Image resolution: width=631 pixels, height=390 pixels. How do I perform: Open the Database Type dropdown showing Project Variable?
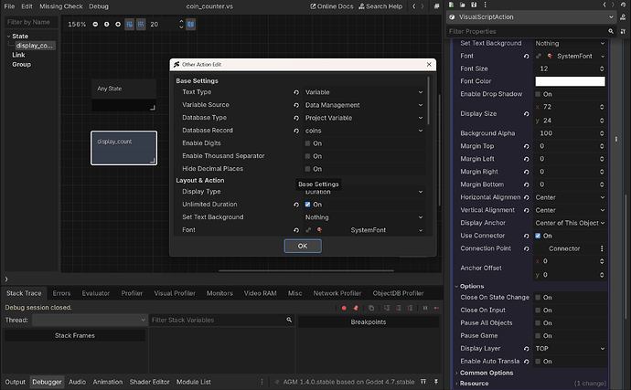tap(364, 118)
